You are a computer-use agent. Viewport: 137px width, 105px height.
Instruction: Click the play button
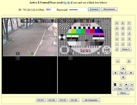[x=126, y=85]
